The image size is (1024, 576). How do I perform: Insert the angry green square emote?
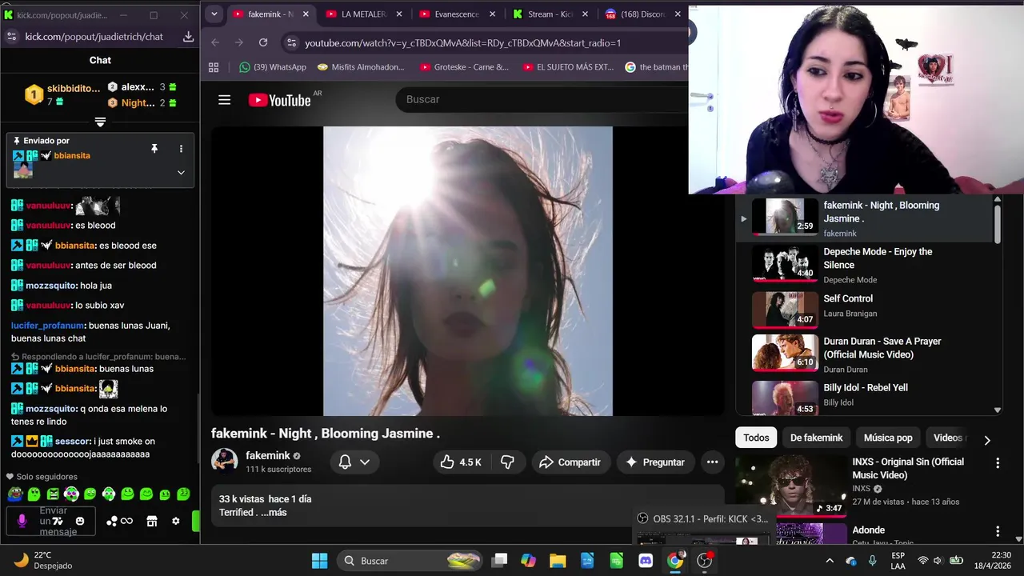(x=53, y=494)
